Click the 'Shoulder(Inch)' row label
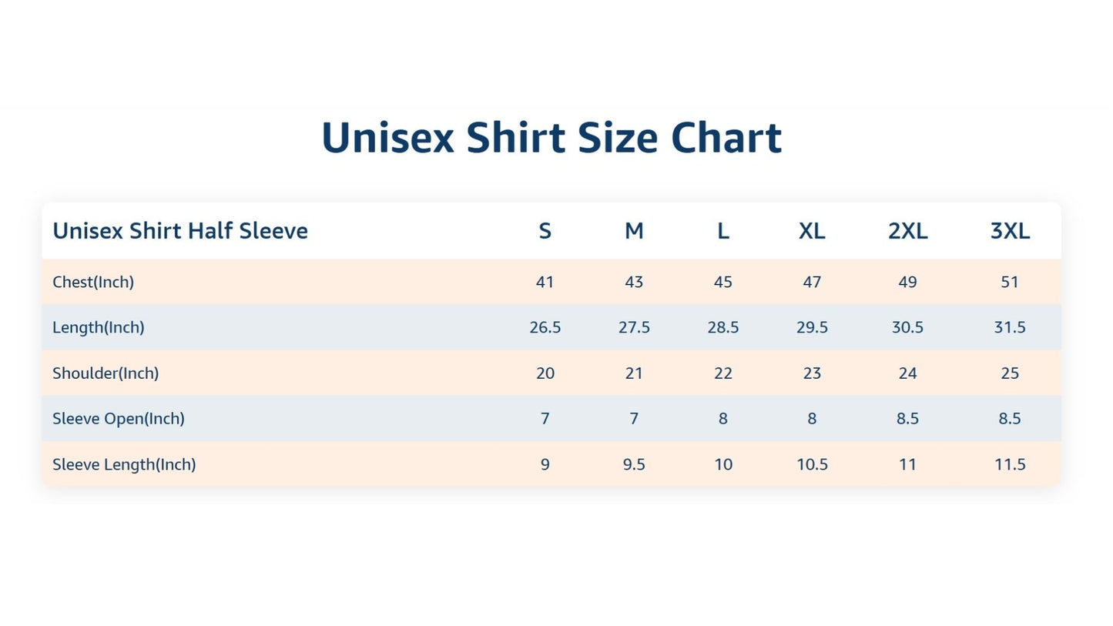 (x=106, y=373)
